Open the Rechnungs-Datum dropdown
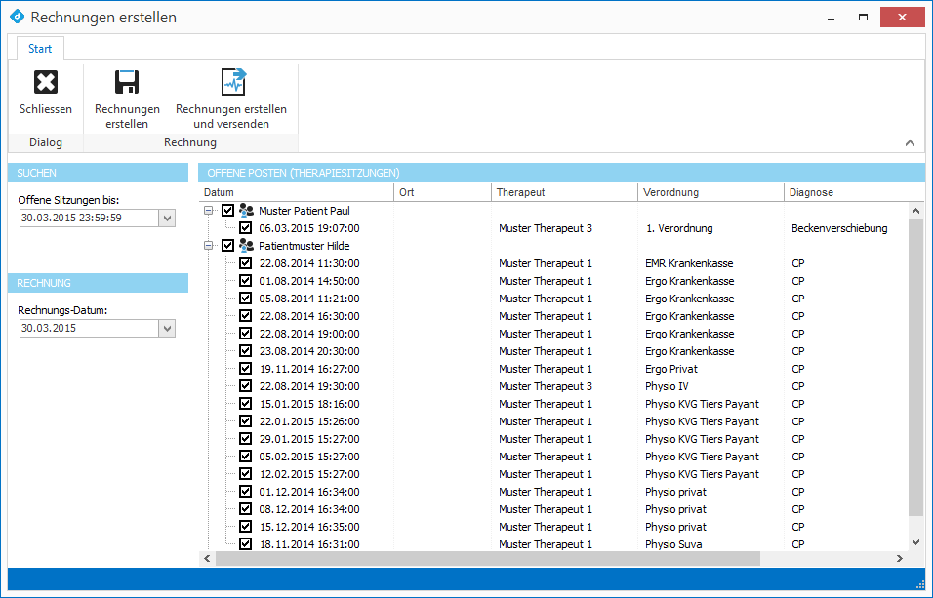The height and width of the screenshot is (598, 933). 167,329
